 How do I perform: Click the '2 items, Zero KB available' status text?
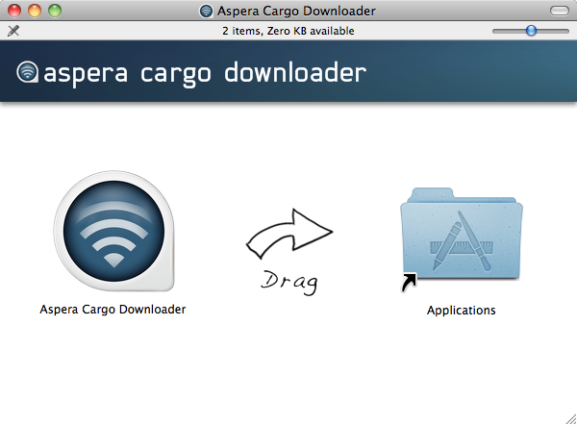coord(288,31)
